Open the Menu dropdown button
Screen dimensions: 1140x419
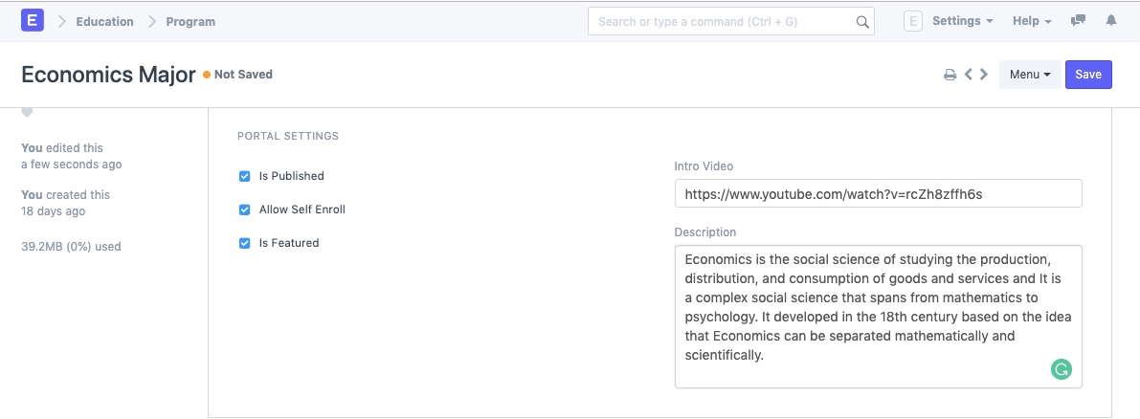[x=1030, y=75]
